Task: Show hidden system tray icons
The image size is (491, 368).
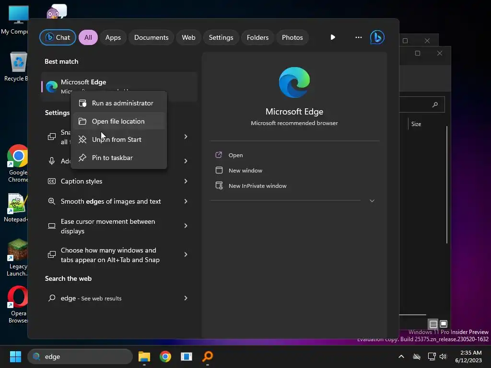Action: coord(401,356)
